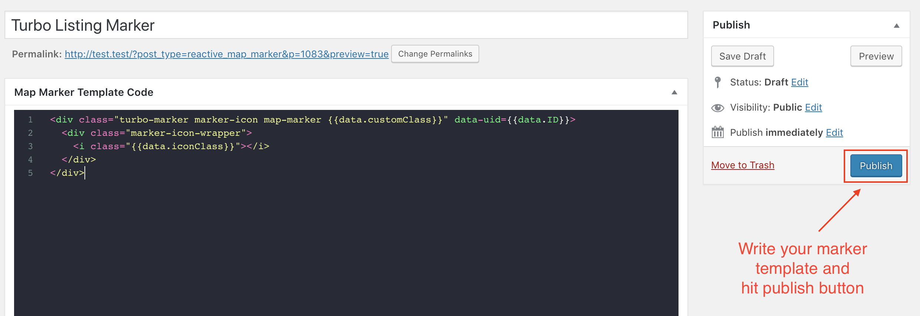Save the post as draft
Screen dimensions: 920x316
742,56
